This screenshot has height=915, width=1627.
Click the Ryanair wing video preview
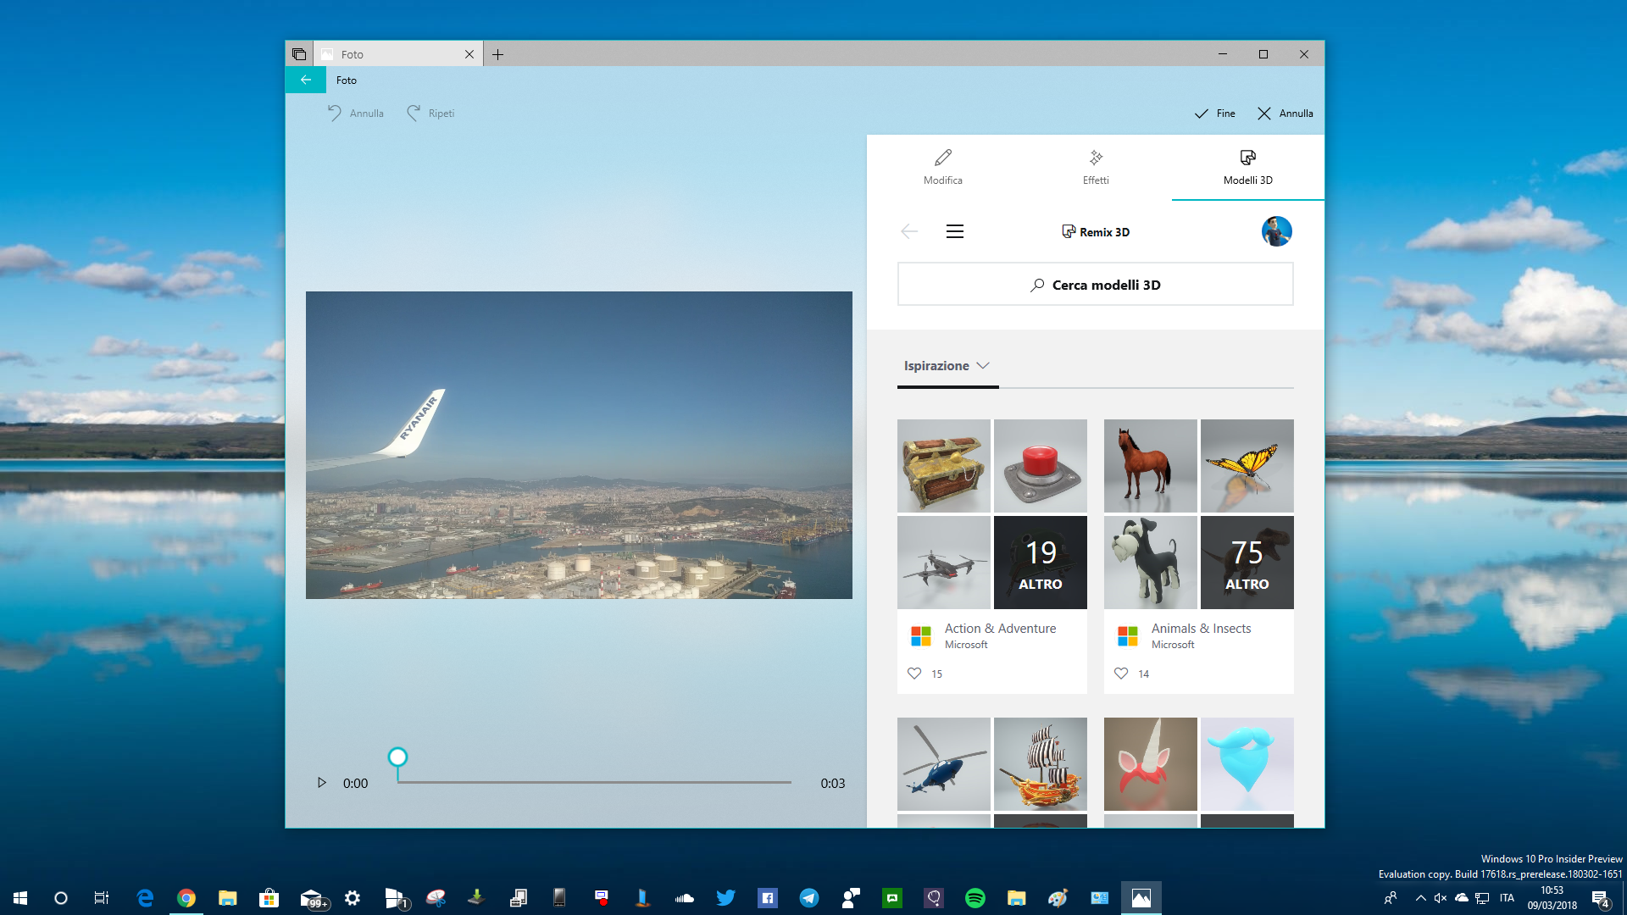(579, 446)
